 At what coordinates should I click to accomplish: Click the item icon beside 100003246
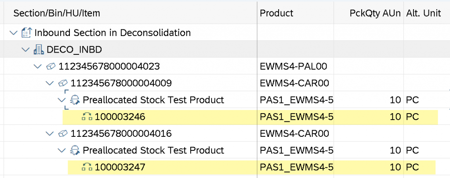(x=87, y=117)
